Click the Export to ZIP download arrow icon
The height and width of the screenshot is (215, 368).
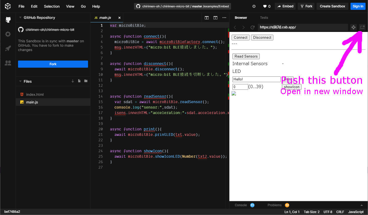(72, 81)
